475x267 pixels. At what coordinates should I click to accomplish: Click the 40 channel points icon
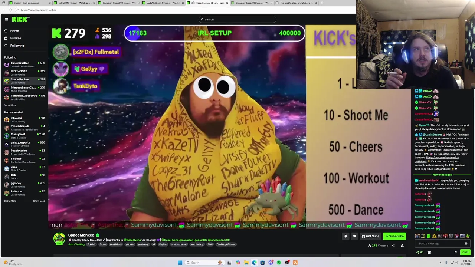420,252
